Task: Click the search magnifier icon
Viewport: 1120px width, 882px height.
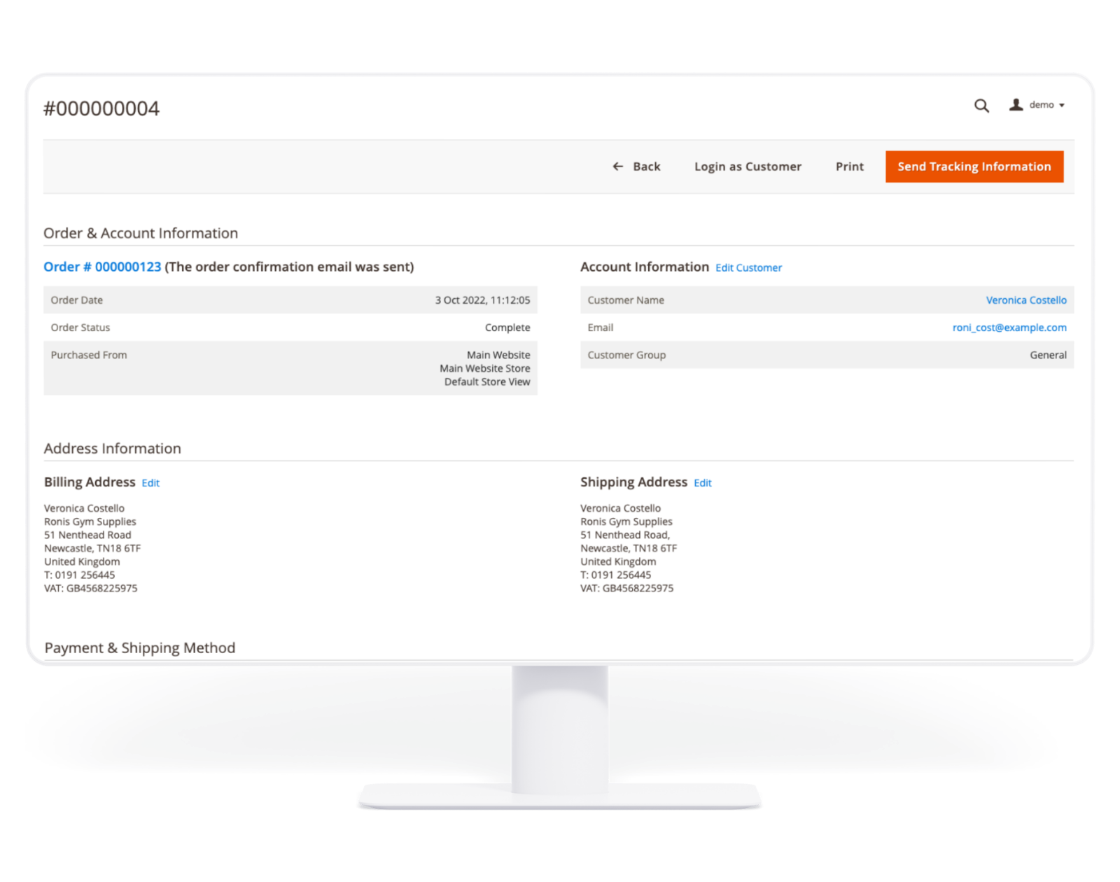Action: point(981,106)
